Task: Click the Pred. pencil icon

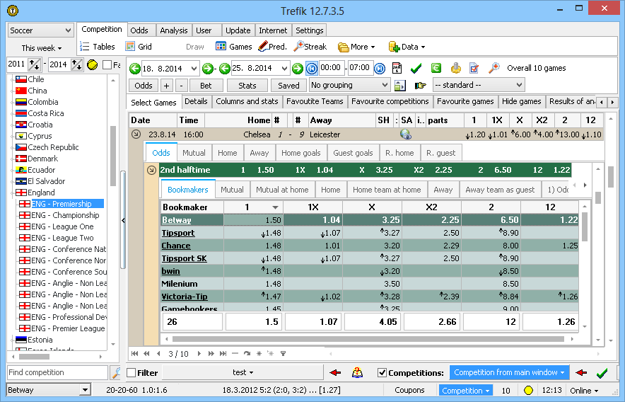Action: tap(263, 47)
